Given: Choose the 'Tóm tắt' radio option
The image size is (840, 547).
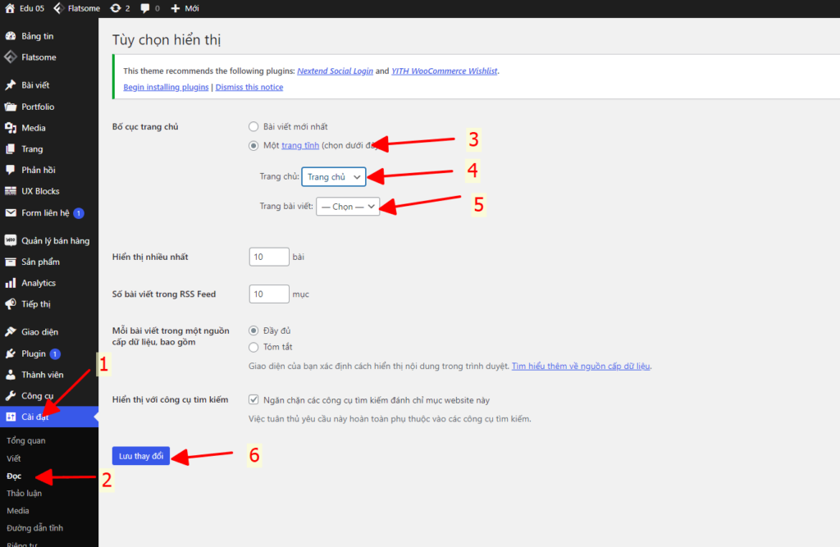Looking at the screenshot, I should (253, 347).
